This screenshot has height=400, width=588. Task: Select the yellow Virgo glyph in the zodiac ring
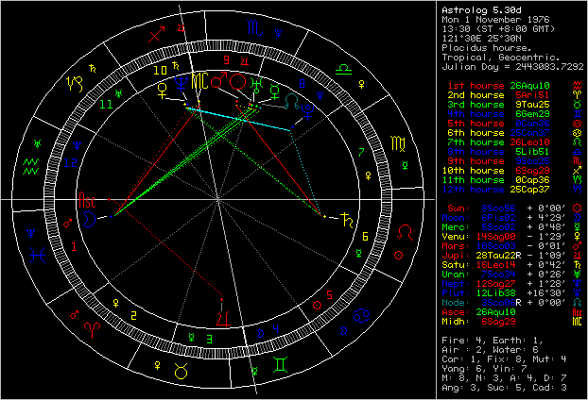(398, 143)
